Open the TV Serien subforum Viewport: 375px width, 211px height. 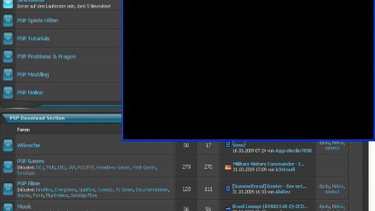click(124, 190)
